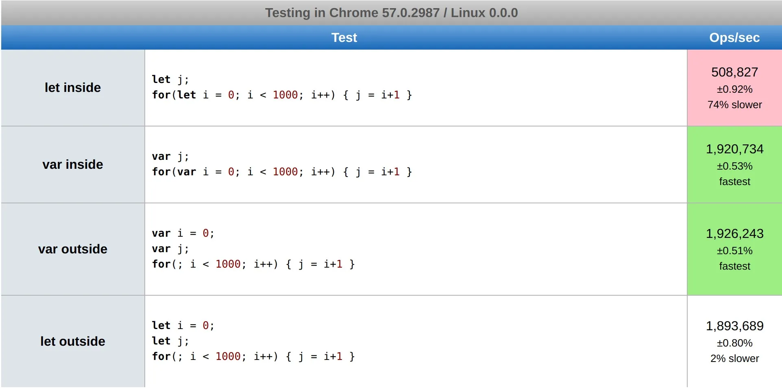
Task: Click 'var i = 0;' code line
Action: pos(183,233)
